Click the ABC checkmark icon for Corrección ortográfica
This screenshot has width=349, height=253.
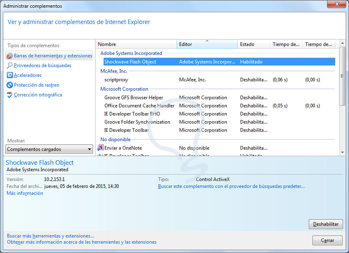pyautogui.click(x=10, y=95)
